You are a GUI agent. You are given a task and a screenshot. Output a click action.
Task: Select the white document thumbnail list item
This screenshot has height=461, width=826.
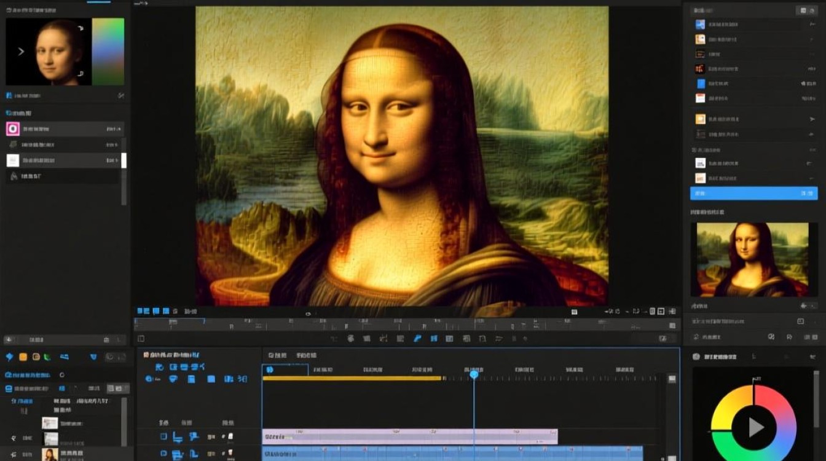coord(13,160)
